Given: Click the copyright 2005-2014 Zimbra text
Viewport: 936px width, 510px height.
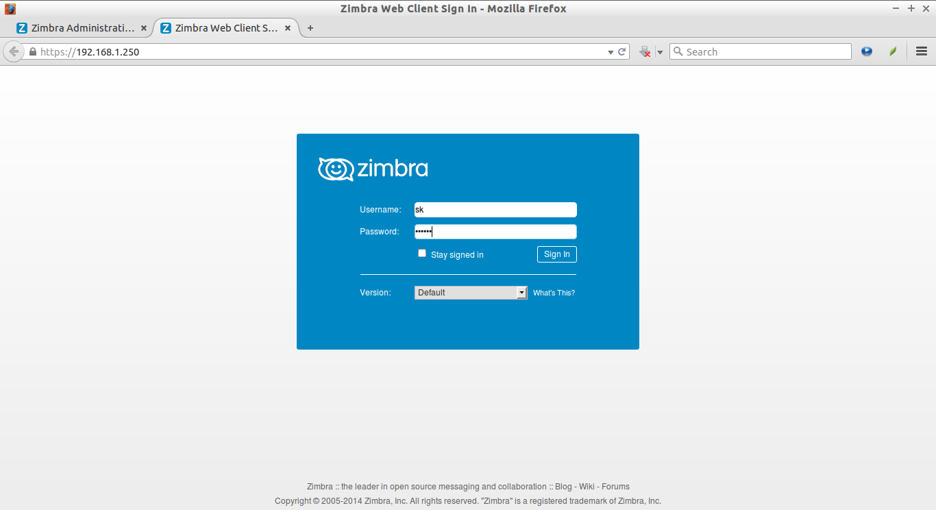Looking at the screenshot, I should (x=468, y=501).
